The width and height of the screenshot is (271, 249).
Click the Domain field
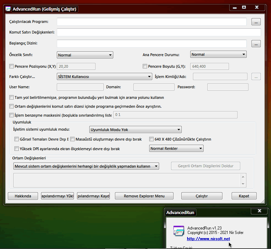click(x=154, y=87)
